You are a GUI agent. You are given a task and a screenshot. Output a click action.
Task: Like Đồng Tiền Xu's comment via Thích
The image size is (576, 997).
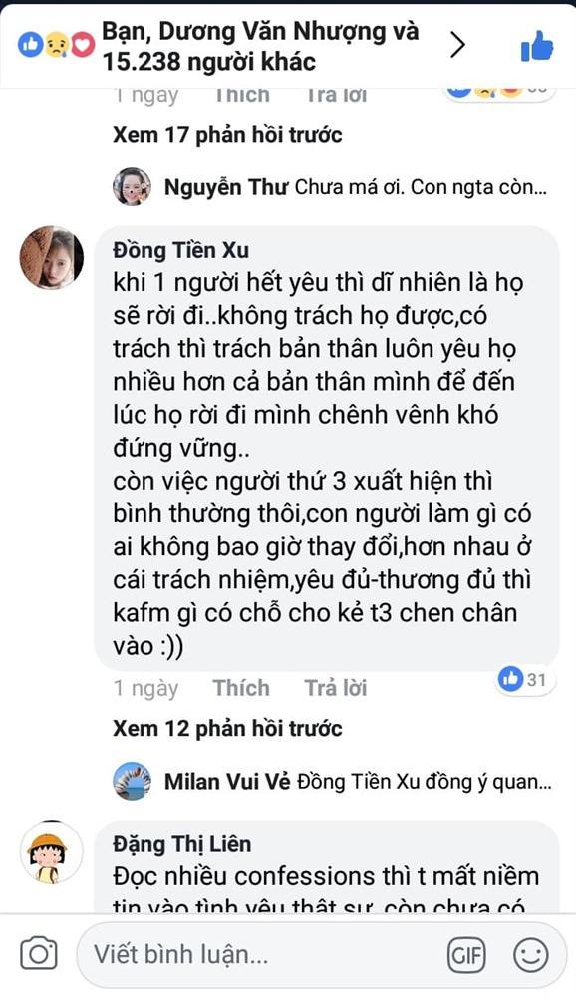pos(241,688)
